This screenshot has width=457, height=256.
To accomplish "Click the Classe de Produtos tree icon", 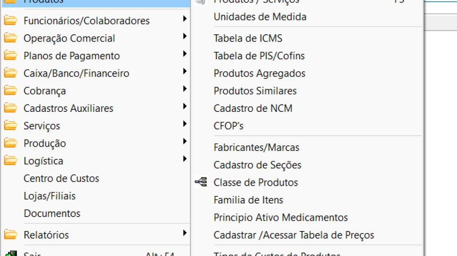I will pos(200,182).
